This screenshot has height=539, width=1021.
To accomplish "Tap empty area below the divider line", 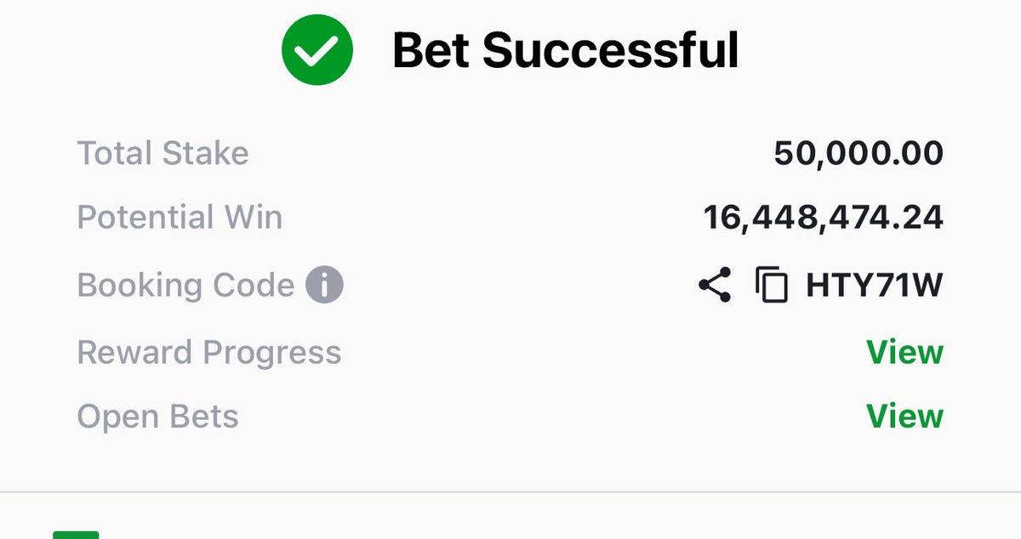I will (553, 517).
